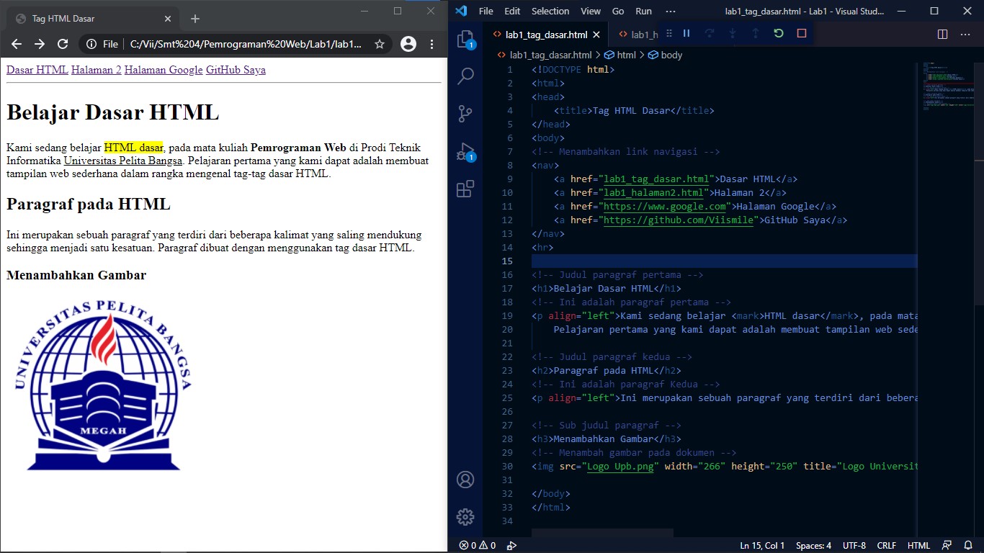Open Settings via the gear icon

[465, 516]
